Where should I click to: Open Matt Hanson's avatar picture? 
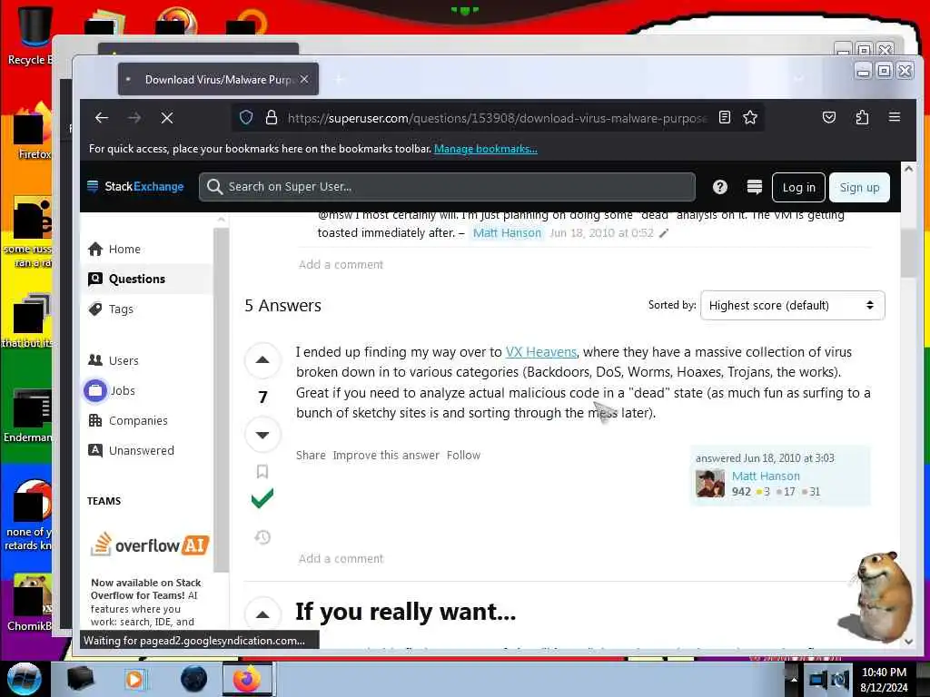click(710, 483)
